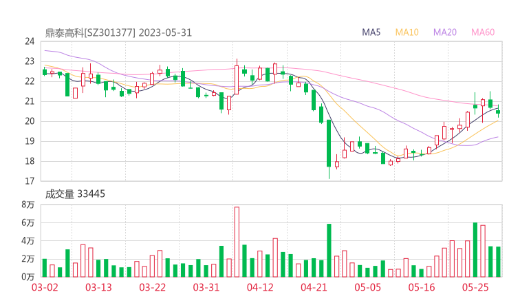Click the chart title 鼎泰高科[SZ301377] 2023-05-31

click(118, 33)
